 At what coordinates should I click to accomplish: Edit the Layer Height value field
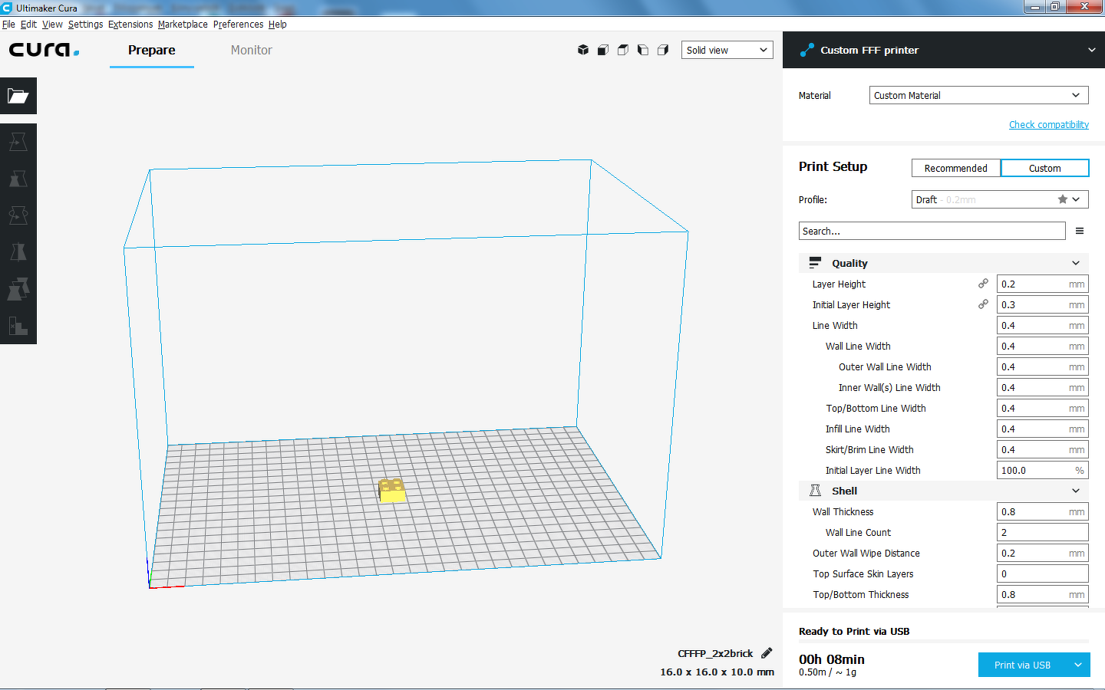[1042, 284]
